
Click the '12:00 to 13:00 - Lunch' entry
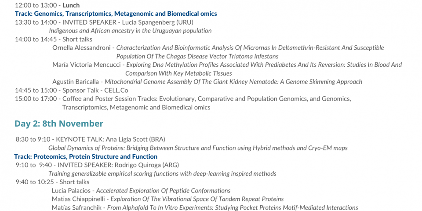coord(47,5)
